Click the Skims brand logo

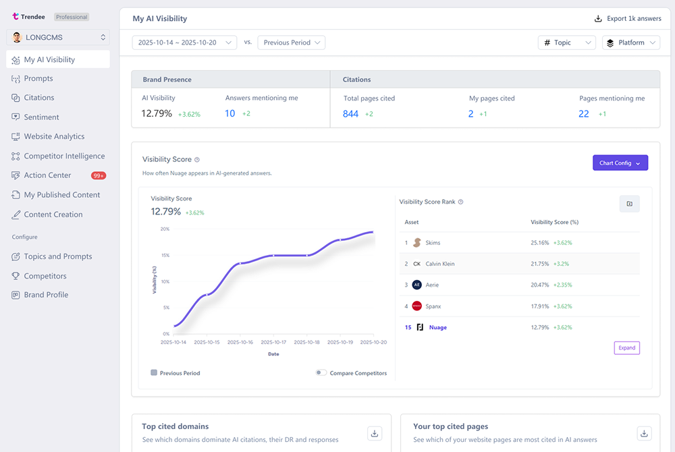[416, 243]
